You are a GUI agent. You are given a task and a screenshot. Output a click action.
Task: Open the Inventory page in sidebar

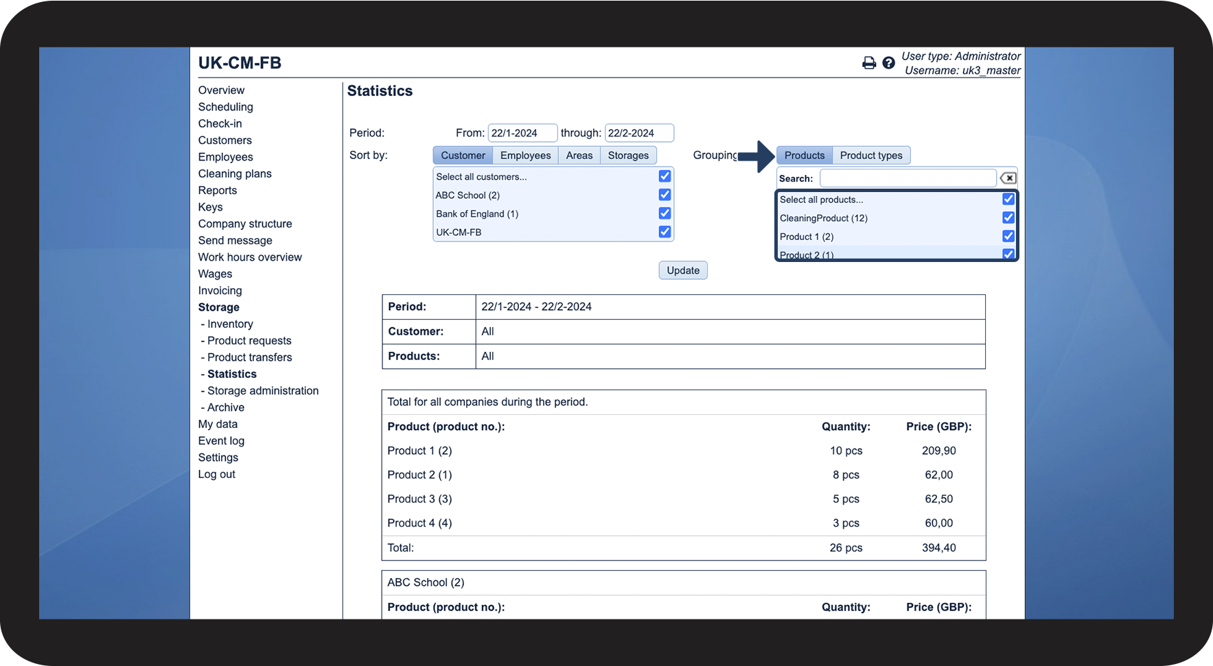pyautogui.click(x=230, y=324)
